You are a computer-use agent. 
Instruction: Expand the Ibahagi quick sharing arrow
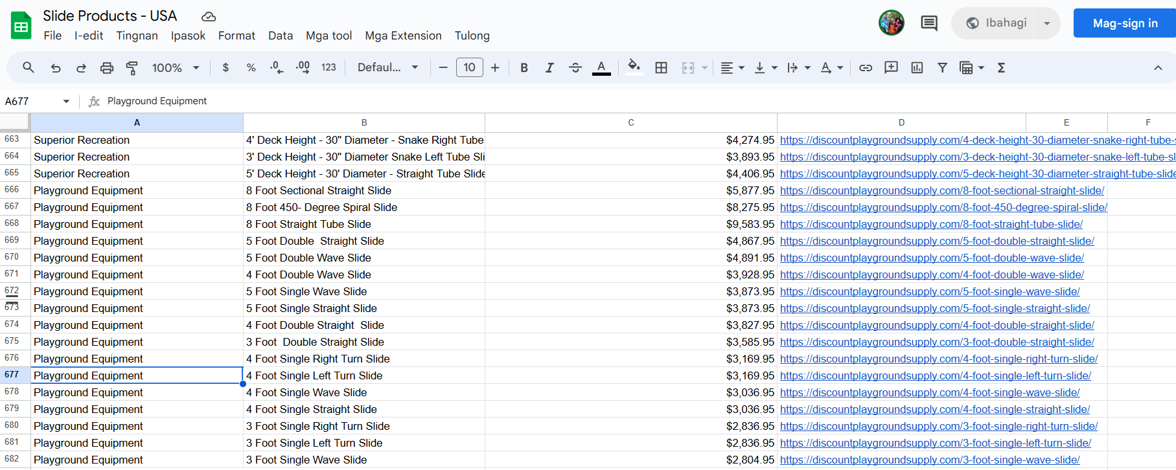click(x=1047, y=23)
